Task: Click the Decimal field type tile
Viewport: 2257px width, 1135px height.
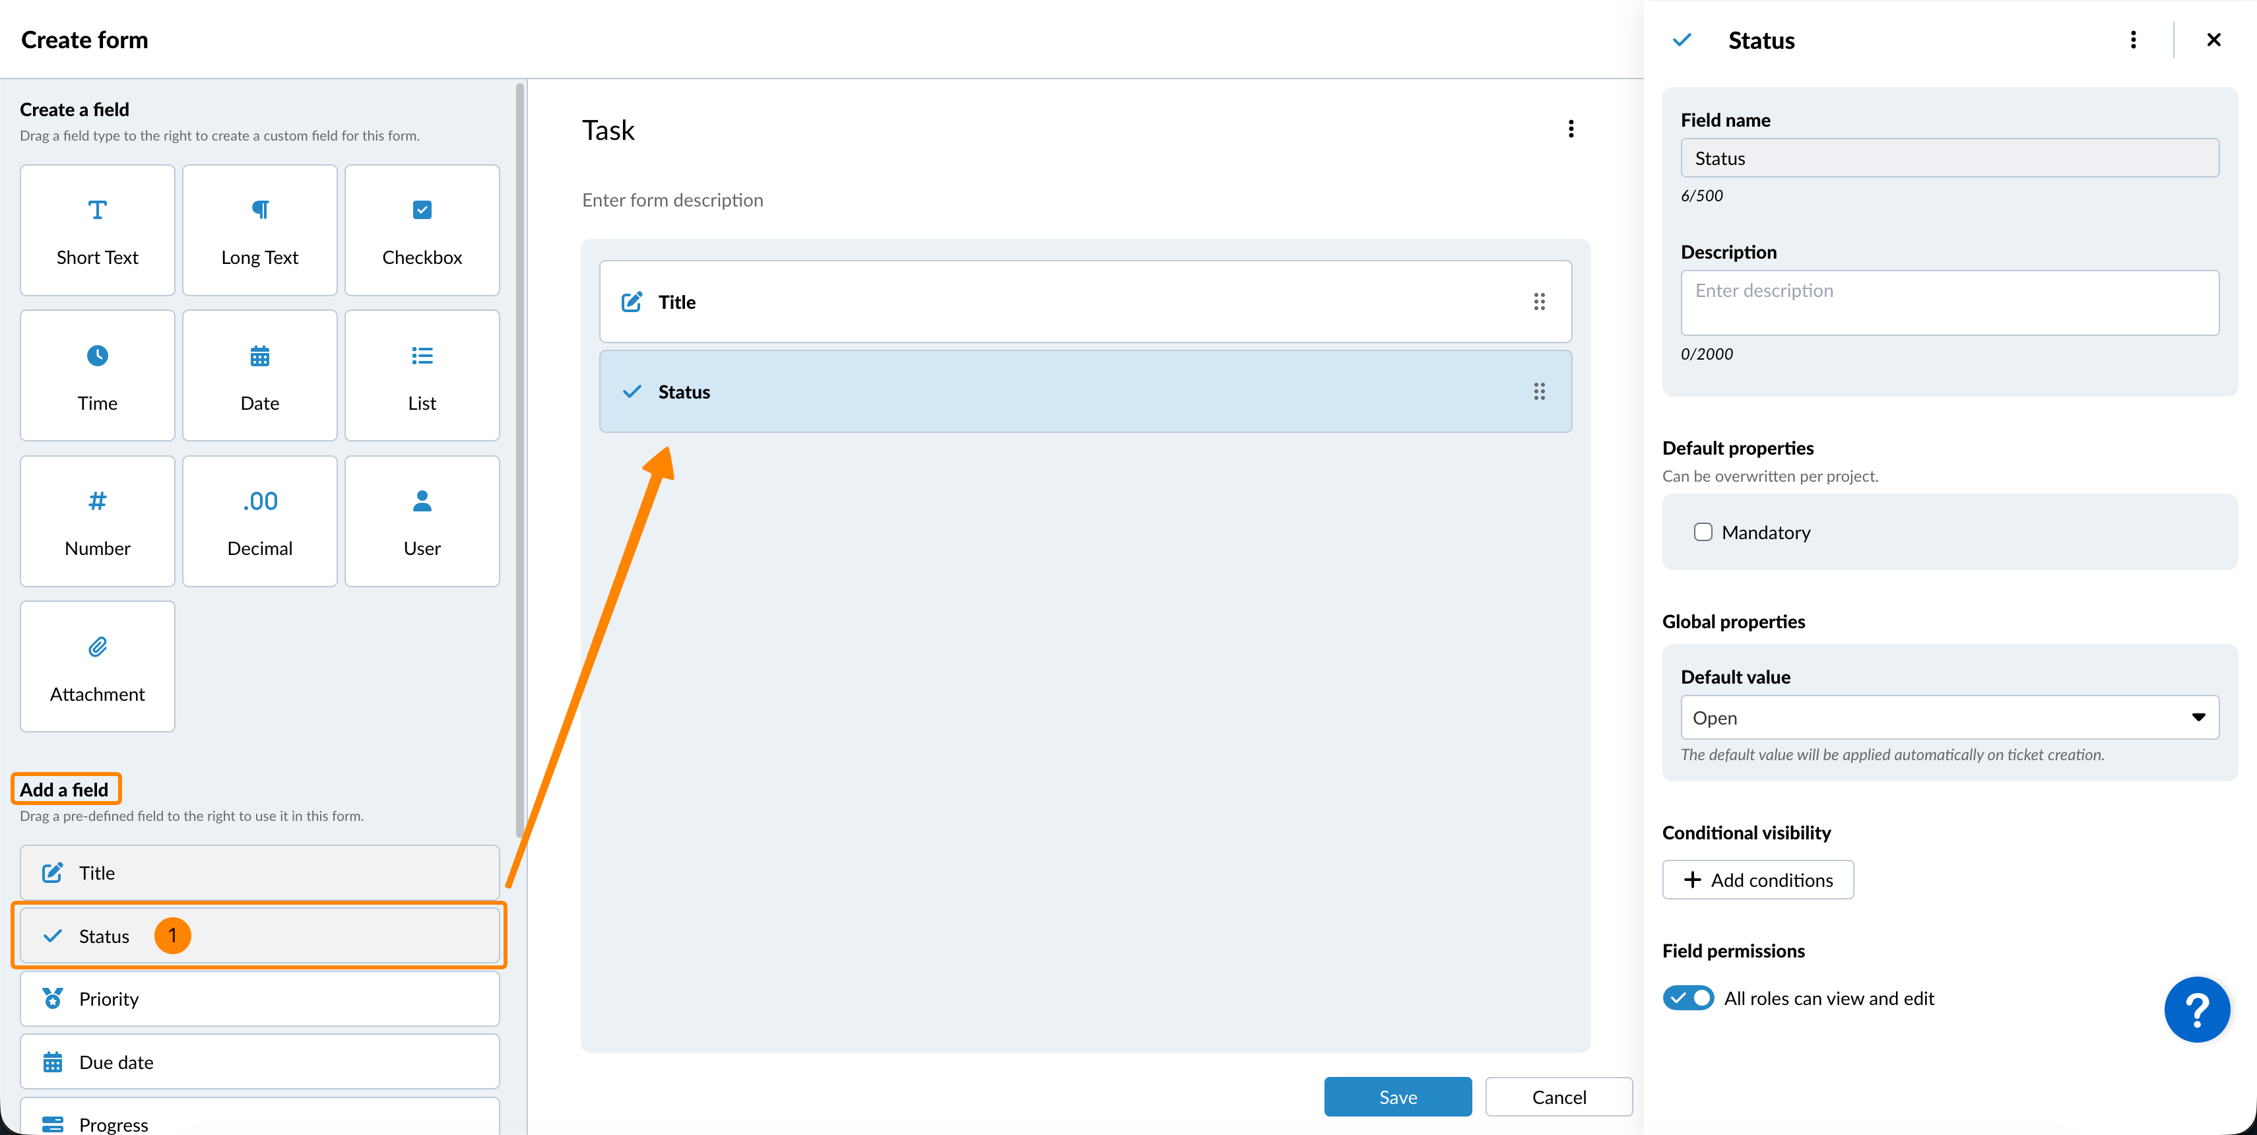Action: tap(259, 521)
